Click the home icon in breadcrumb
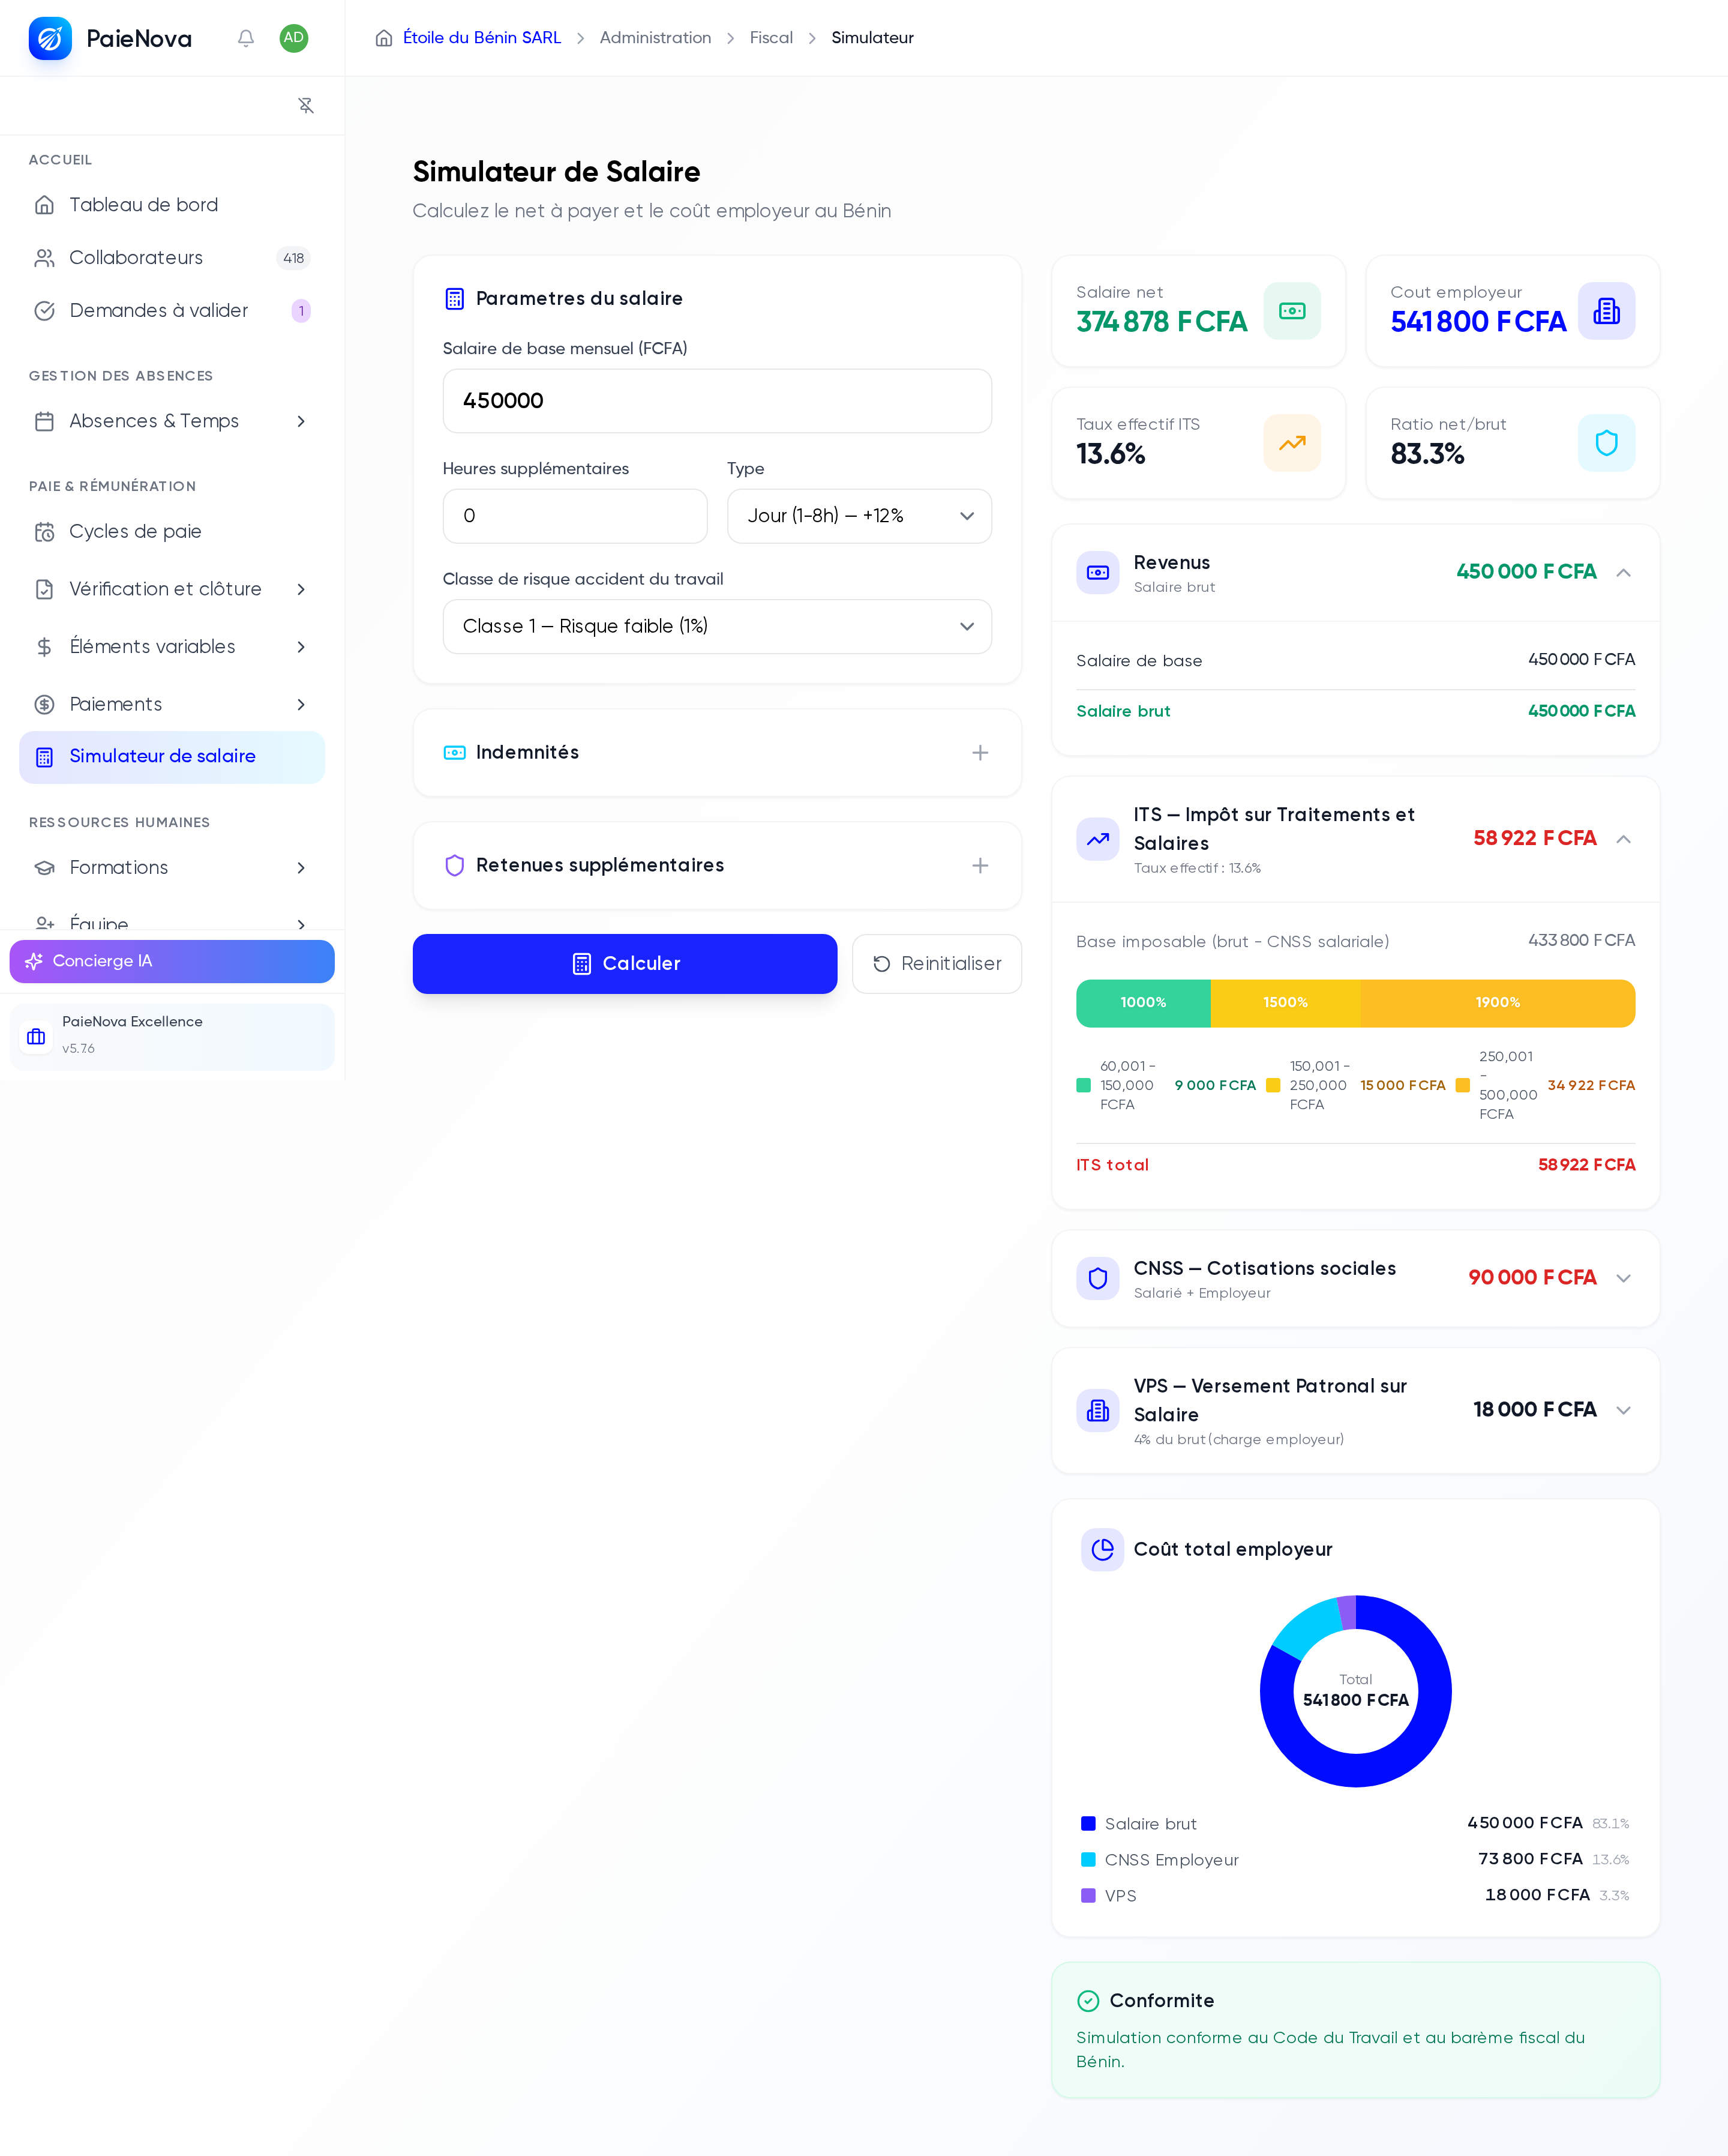Image resolution: width=1728 pixels, height=2156 pixels. (384, 38)
